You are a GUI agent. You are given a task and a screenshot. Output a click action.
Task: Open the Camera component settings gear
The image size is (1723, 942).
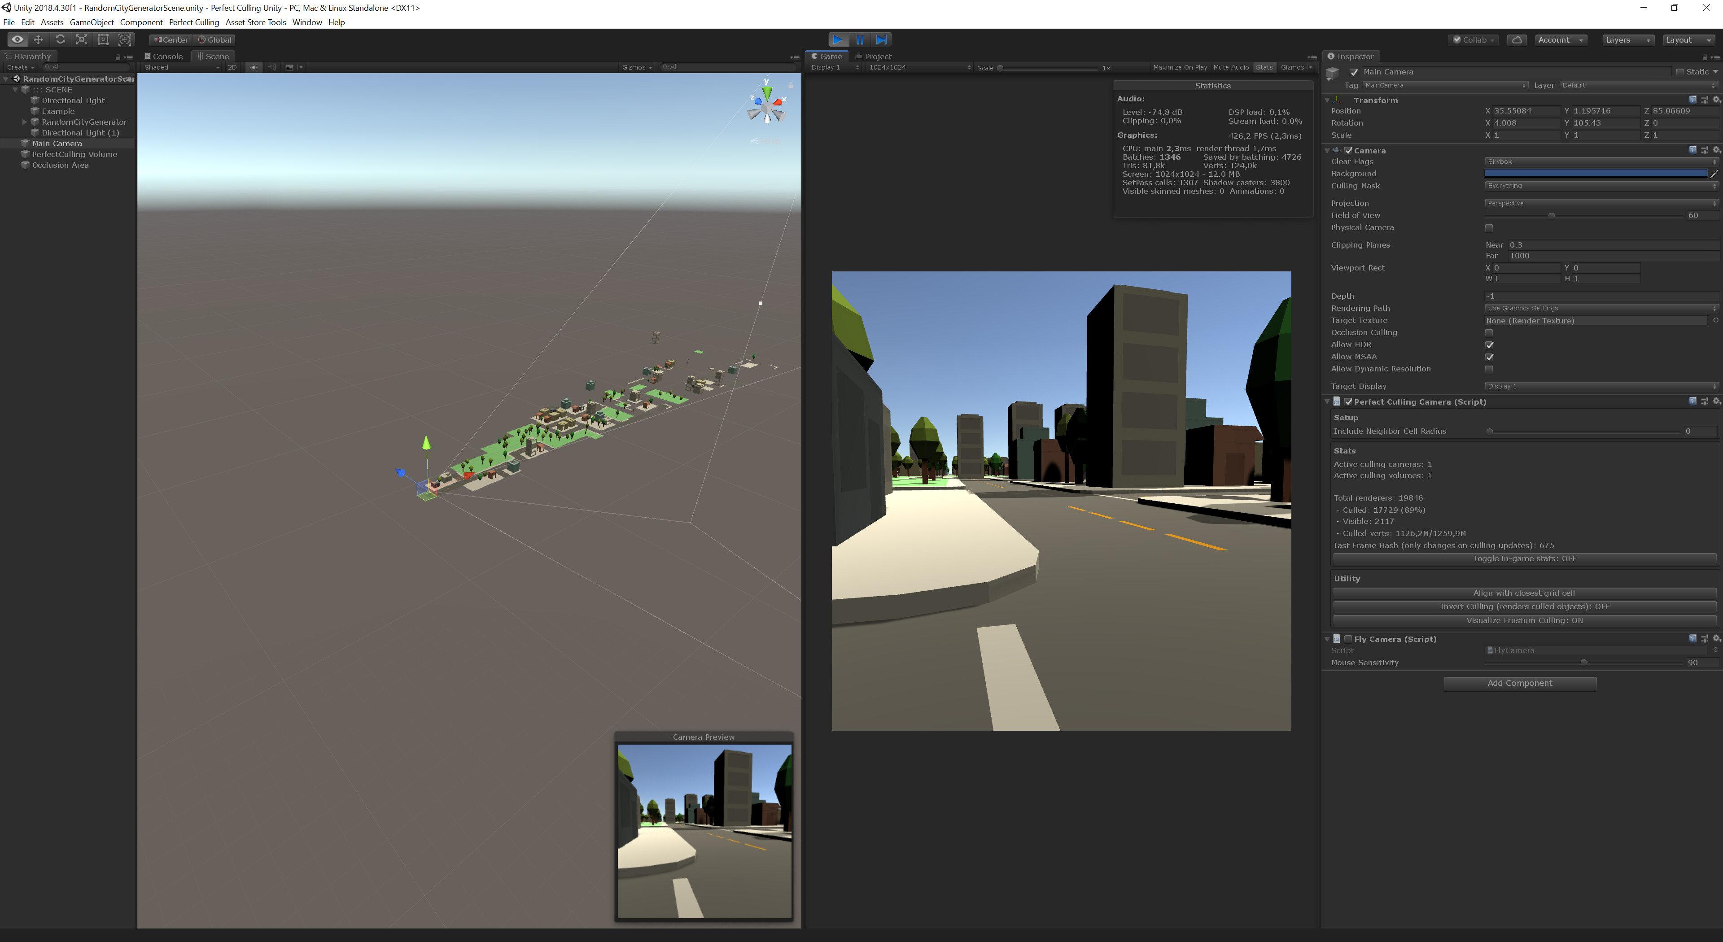(1716, 150)
